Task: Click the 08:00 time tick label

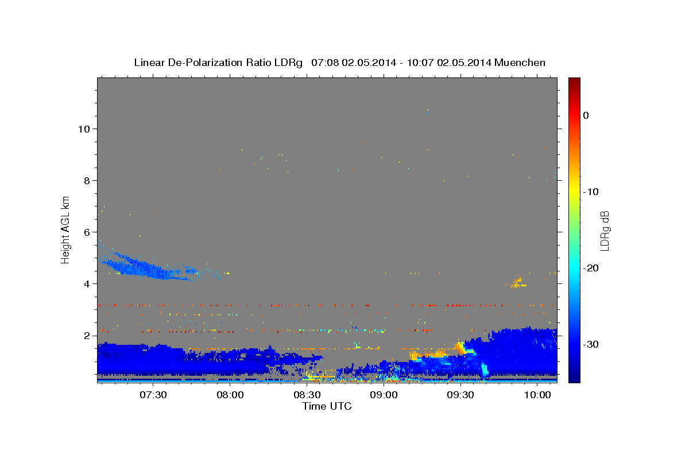Action: 230,395
